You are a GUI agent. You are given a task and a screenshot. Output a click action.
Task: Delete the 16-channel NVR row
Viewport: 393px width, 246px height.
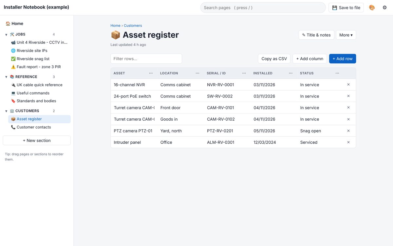[348, 85]
